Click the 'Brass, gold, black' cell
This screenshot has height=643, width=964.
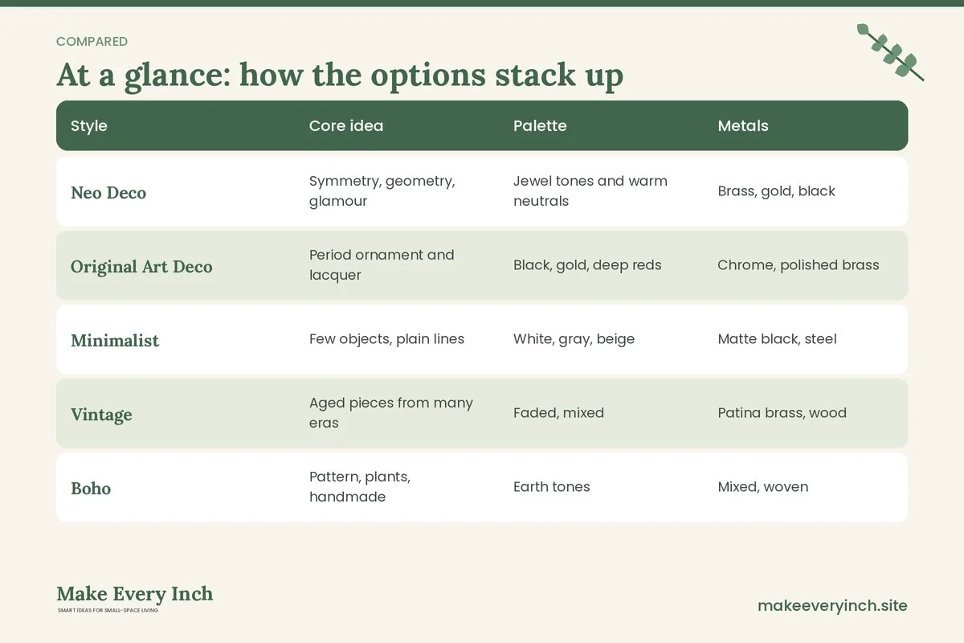pyautogui.click(x=776, y=191)
